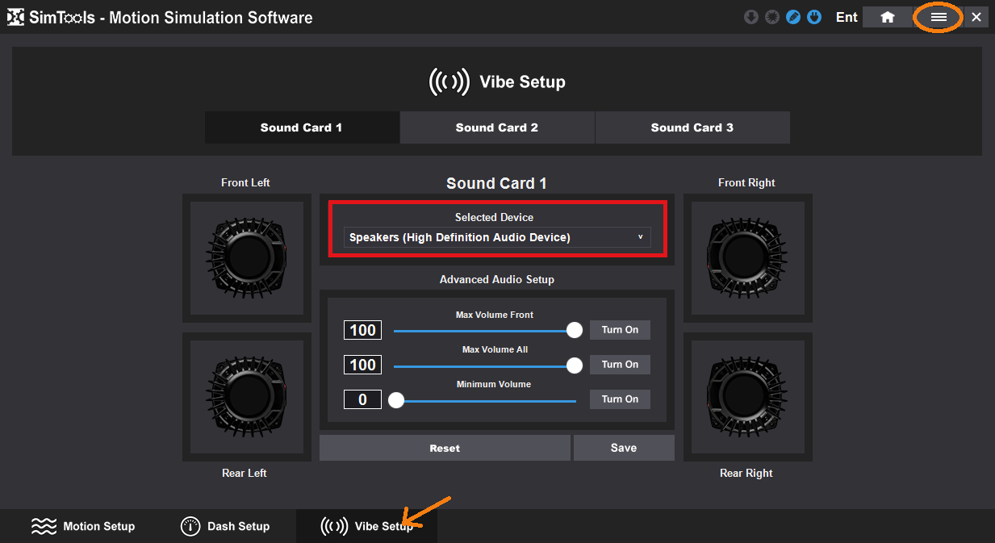This screenshot has width=995, height=543.
Task: Click the Advanced Audio Setup label
Action: (x=497, y=279)
